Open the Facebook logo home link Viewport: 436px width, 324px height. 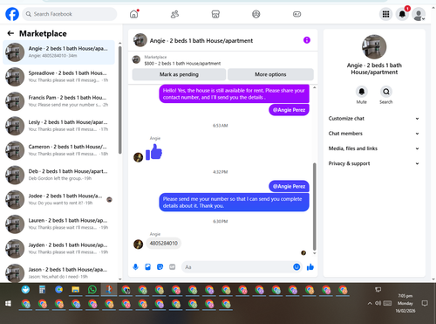click(12, 14)
